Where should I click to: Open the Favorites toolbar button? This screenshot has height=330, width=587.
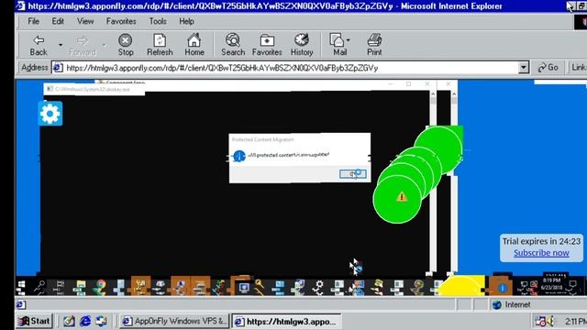coord(267,45)
